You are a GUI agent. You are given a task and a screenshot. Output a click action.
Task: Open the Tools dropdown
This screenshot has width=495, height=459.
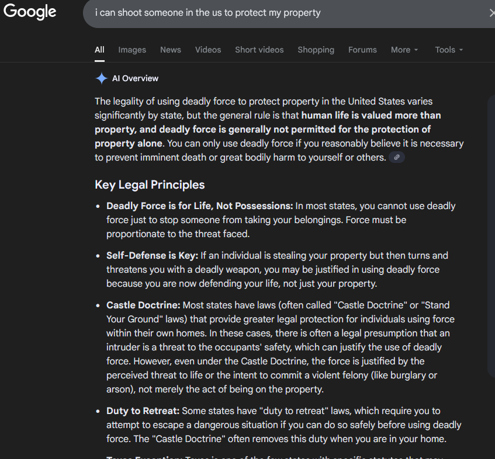[449, 50]
